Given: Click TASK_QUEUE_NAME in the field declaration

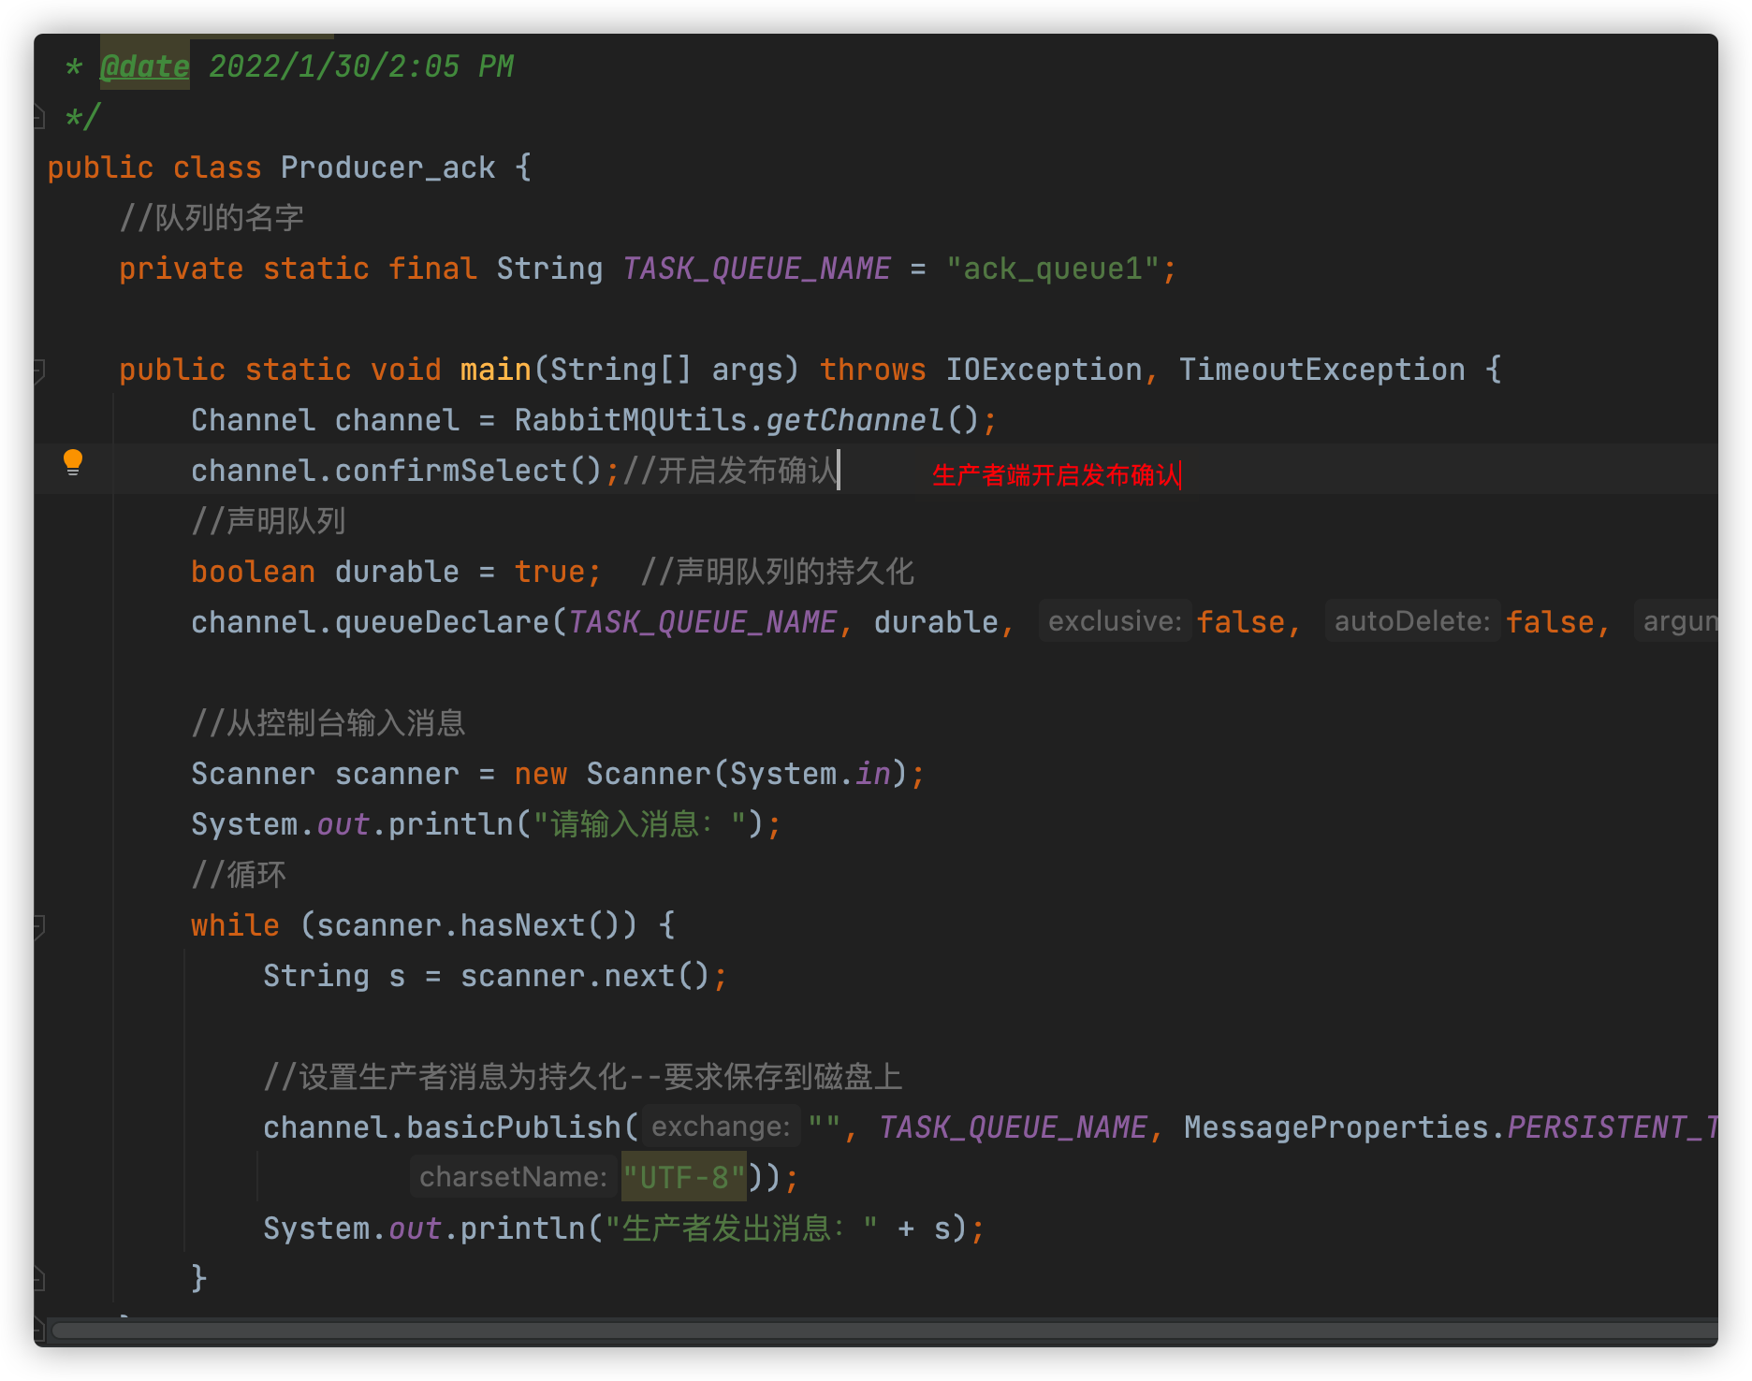Looking at the screenshot, I should point(756,269).
